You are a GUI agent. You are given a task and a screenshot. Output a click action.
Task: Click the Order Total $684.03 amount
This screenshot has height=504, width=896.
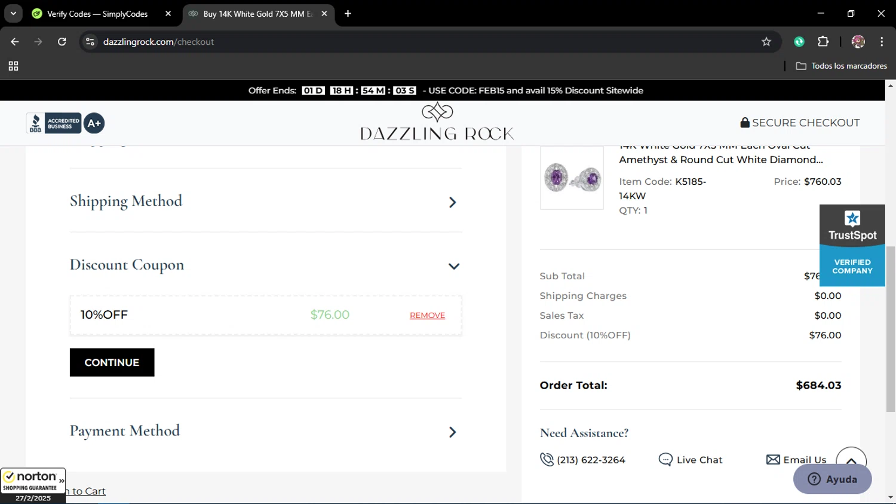[818, 386]
